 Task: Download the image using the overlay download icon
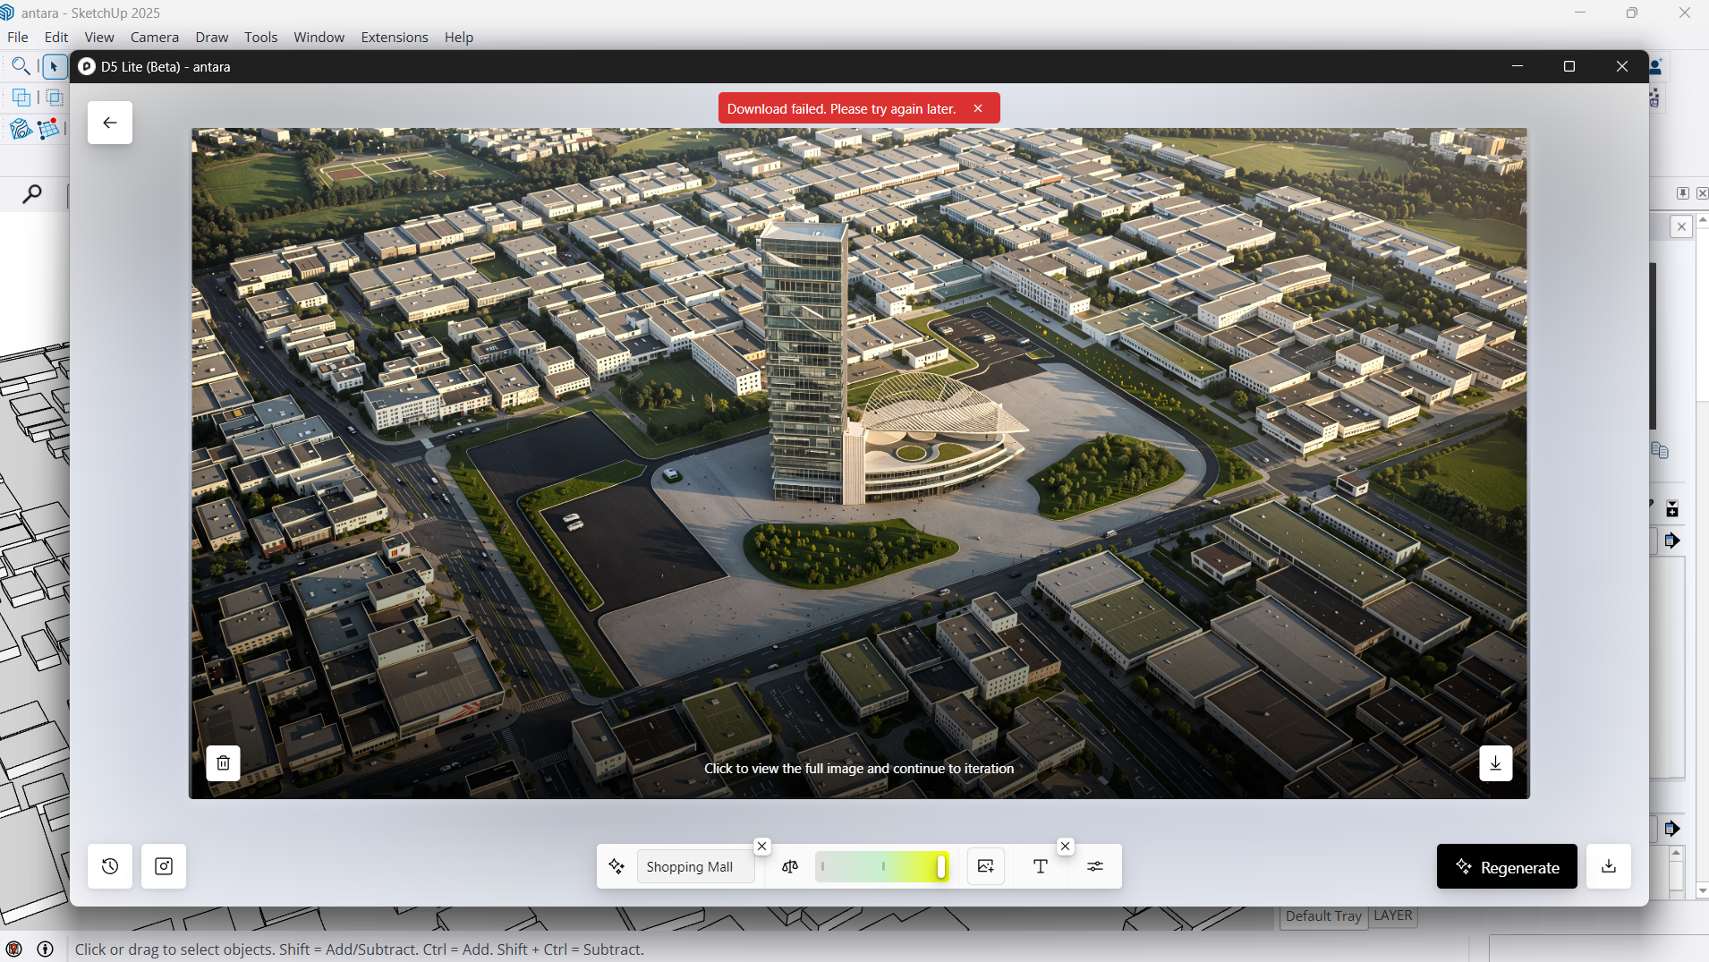click(1495, 763)
